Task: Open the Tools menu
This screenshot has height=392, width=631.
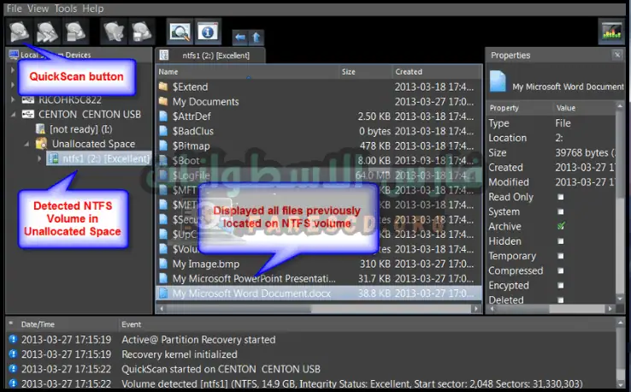Action: coord(64,9)
